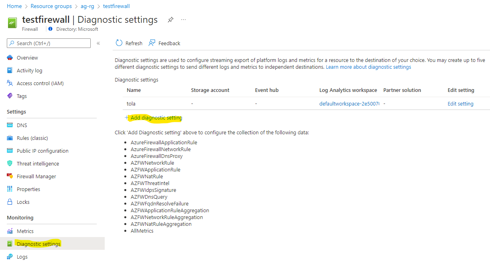
Task: Click AZFWNatRuleAggregation list entry
Action: [161, 224]
